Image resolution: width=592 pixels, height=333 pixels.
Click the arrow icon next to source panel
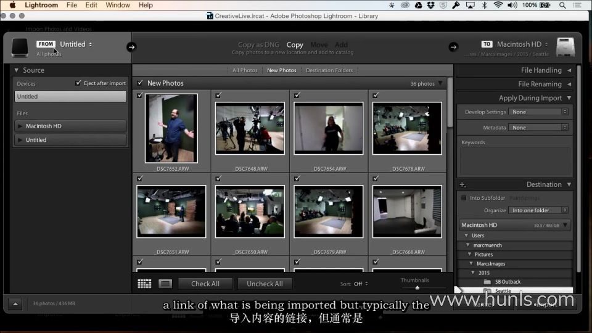pos(131,47)
